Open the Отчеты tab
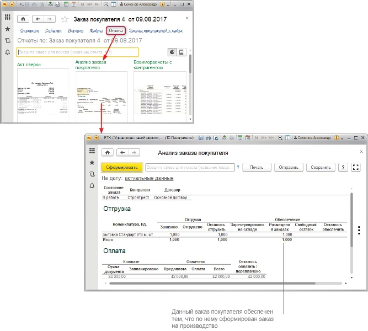The image size is (368, 331). coord(116,30)
